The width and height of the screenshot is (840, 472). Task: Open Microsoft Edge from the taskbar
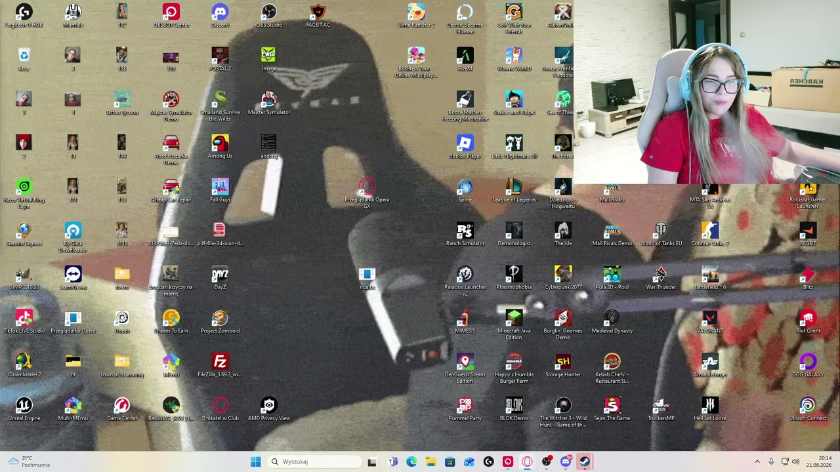(411, 462)
